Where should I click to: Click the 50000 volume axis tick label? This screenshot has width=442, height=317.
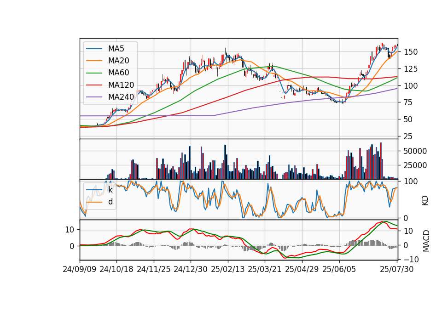415,151
